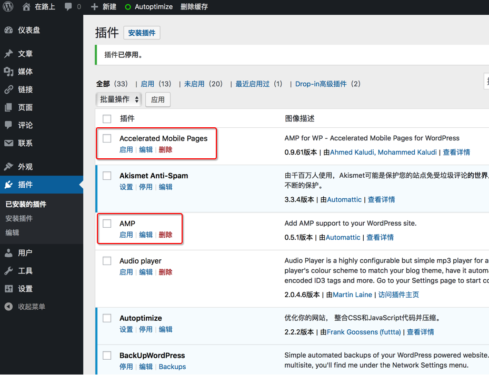489x375 pixels.
Task: Click the 设置 sliders icon in sidebar
Action: 9,289
